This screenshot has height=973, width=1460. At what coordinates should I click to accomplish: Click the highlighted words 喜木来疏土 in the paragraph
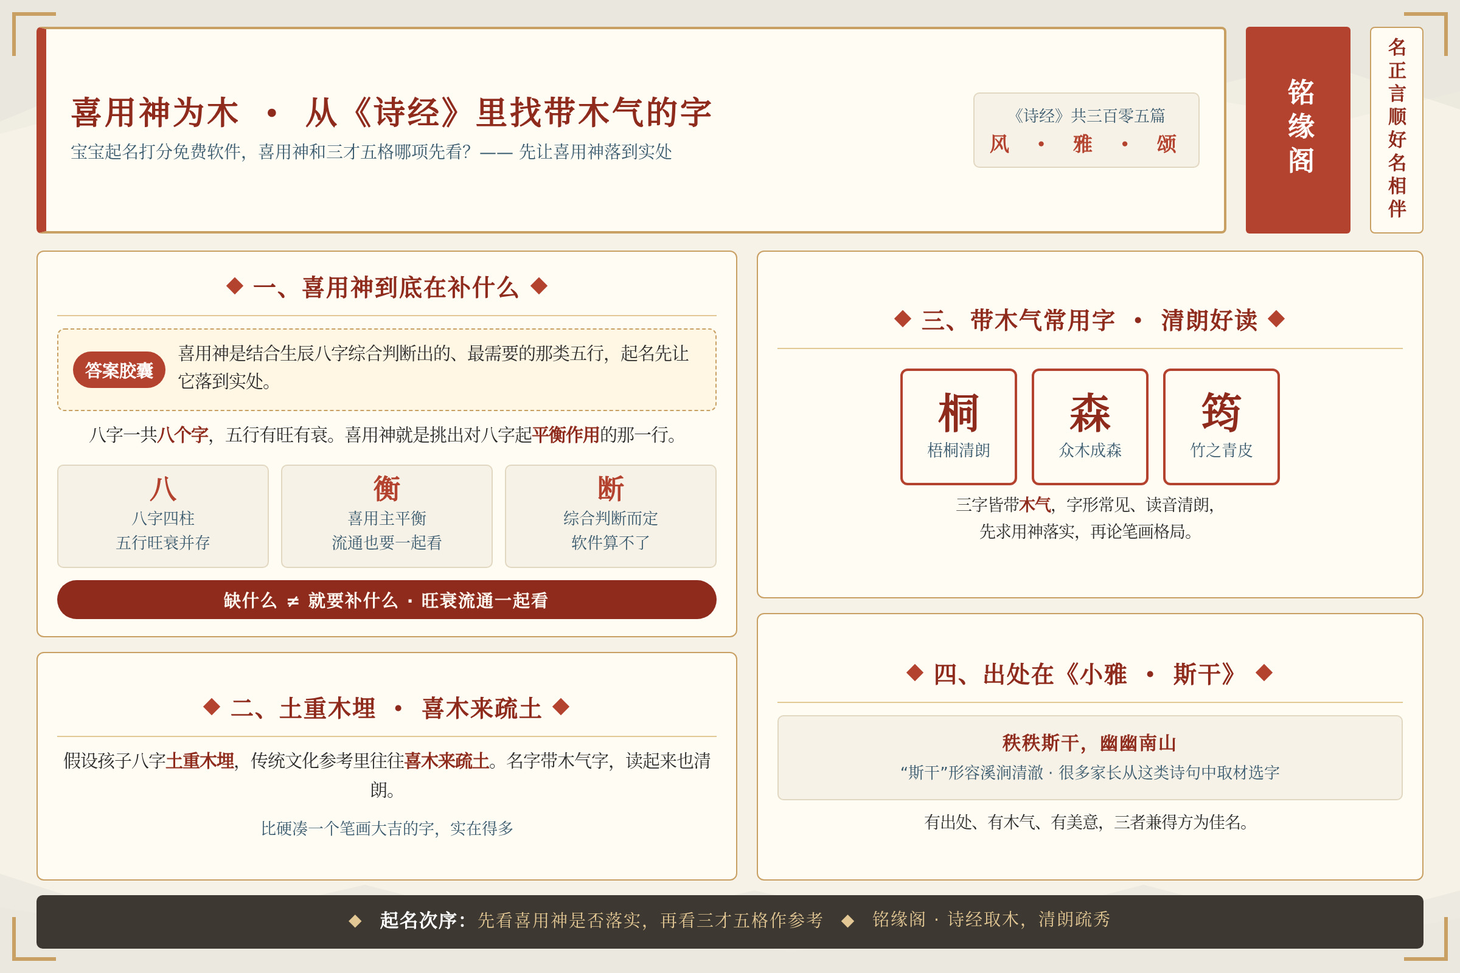click(x=447, y=761)
